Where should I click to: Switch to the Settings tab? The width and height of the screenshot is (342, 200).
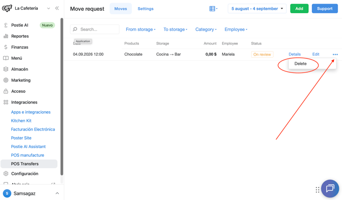pyautogui.click(x=145, y=9)
